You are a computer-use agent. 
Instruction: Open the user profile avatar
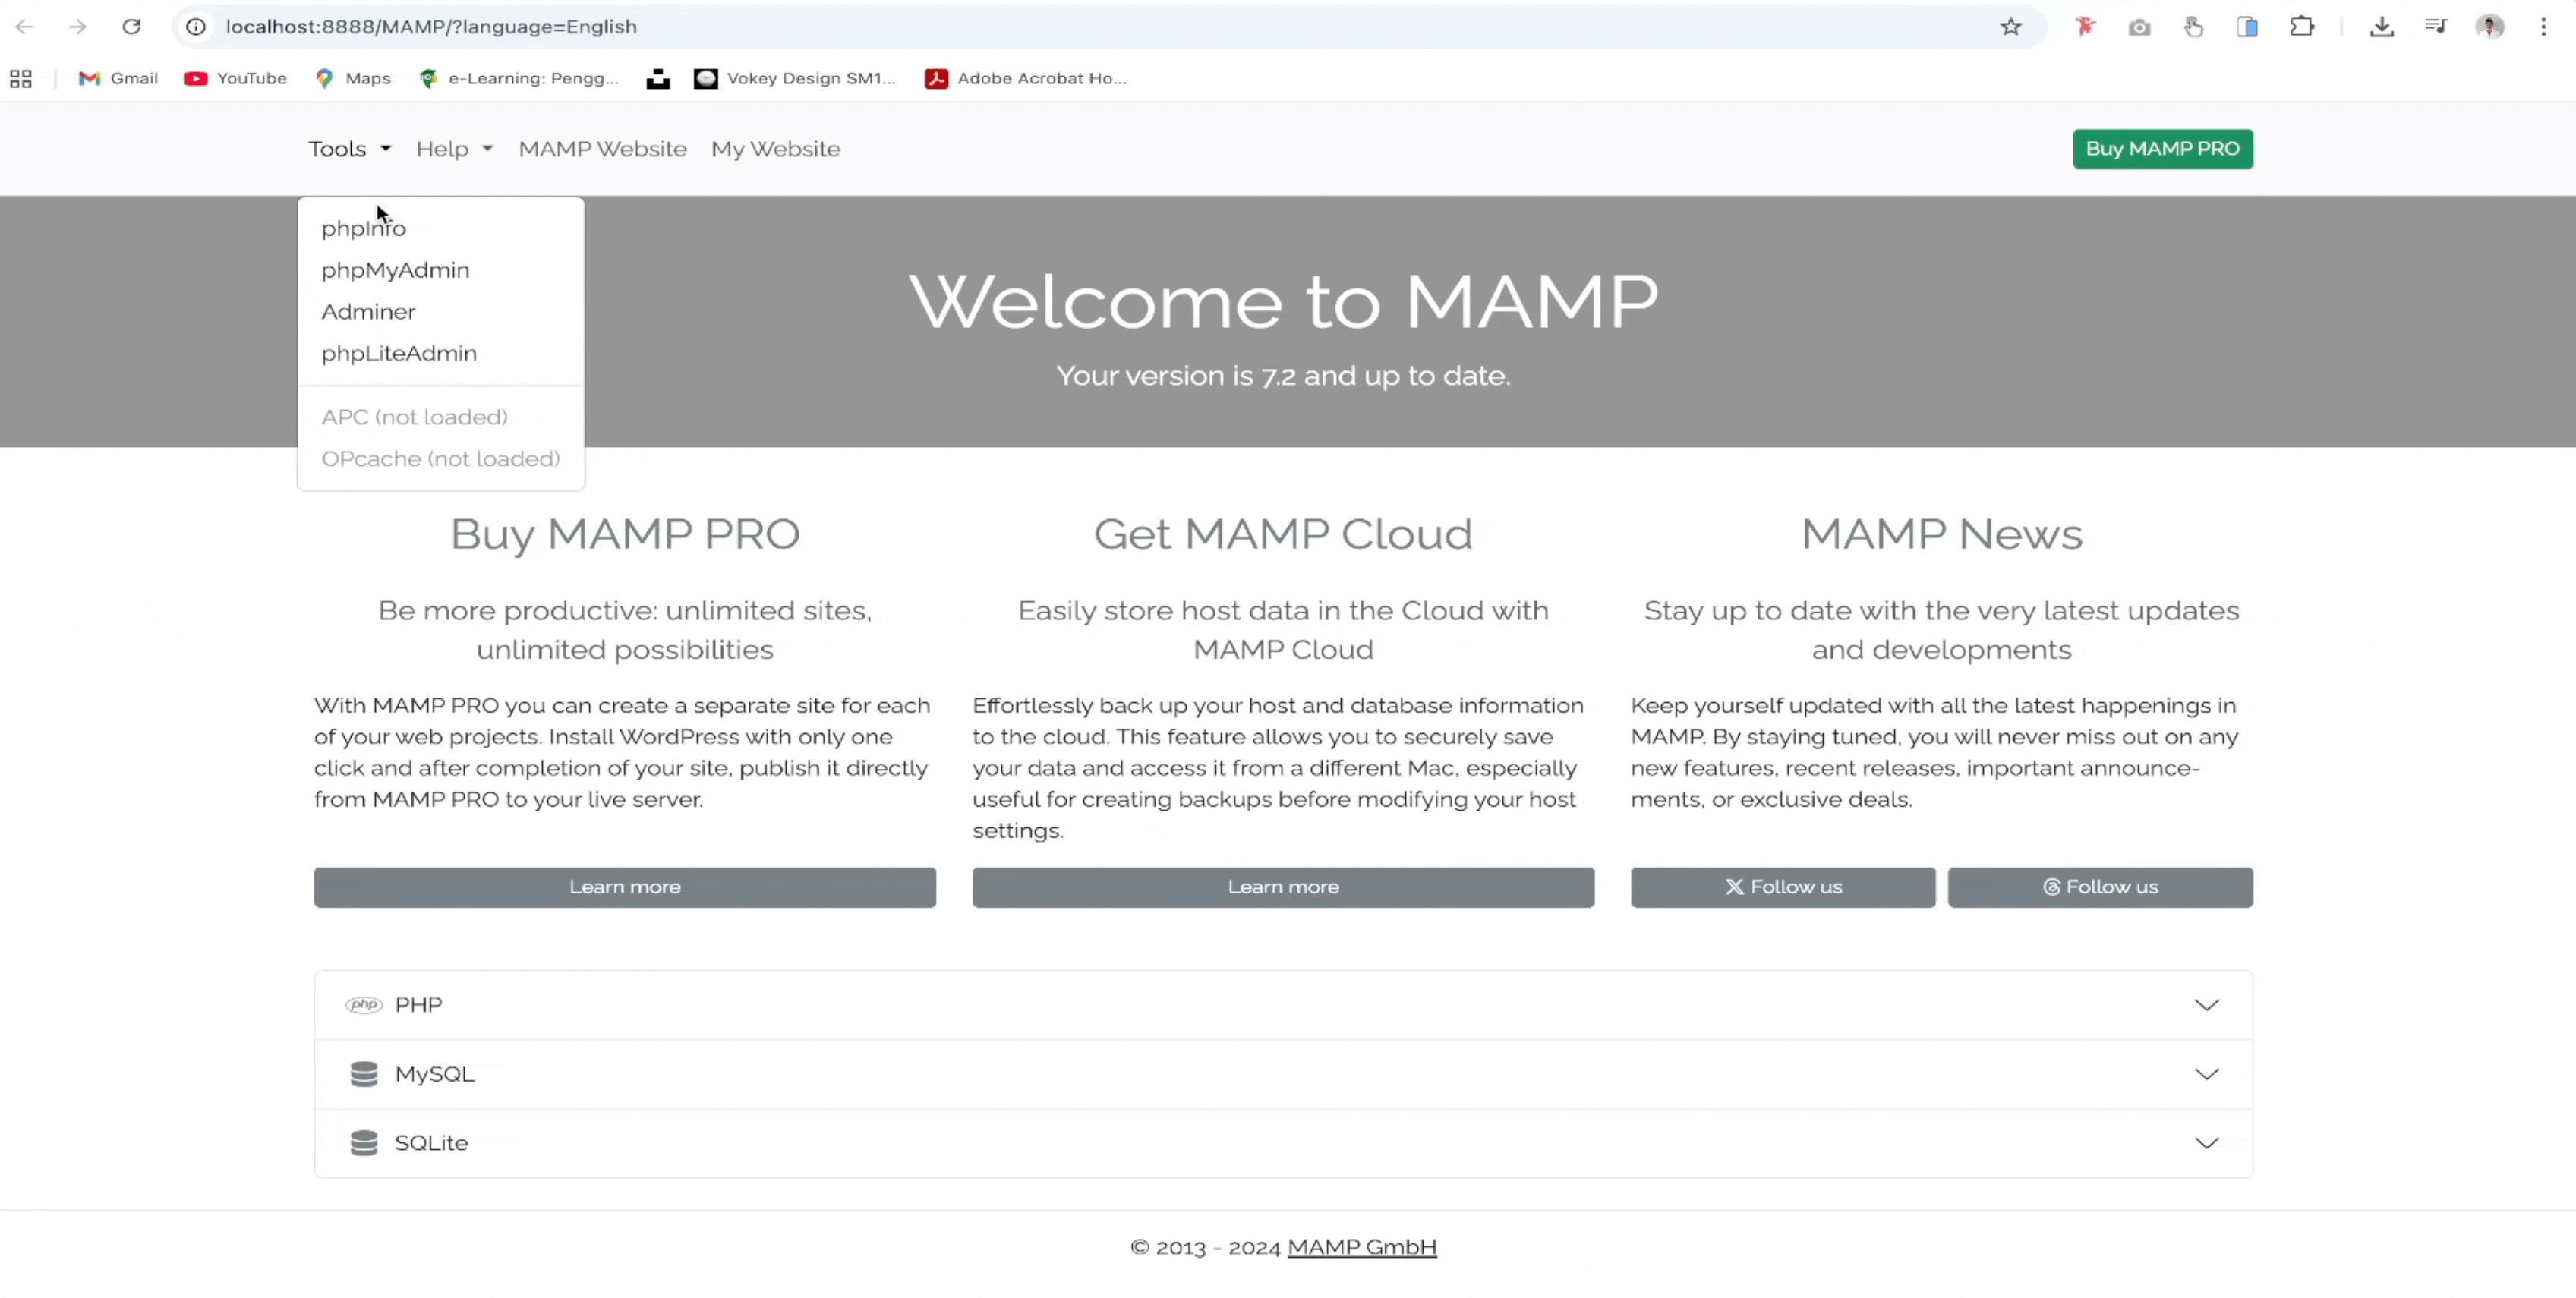tap(2490, 27)
